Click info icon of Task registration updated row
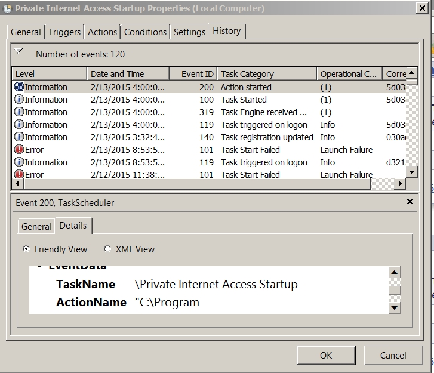Viewport: 434px width, 373px height. 19,137
